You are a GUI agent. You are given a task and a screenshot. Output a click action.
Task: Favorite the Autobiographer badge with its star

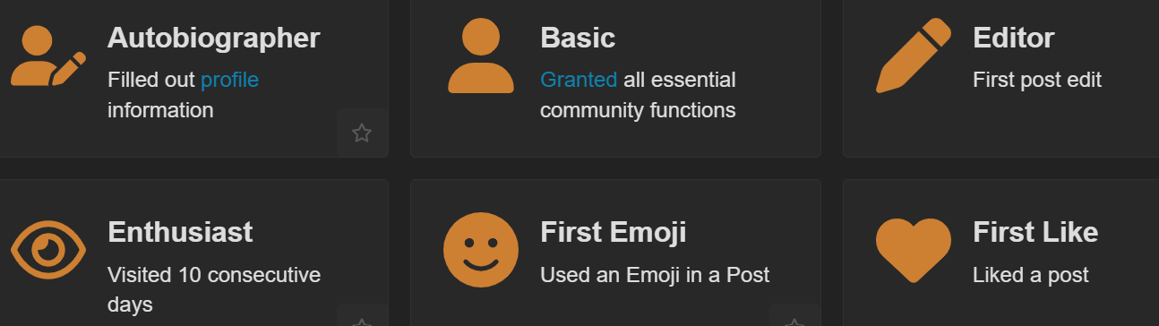tap(362, 133)
